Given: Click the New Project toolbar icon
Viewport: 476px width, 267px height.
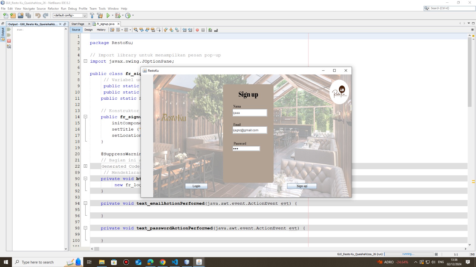Looking at the screenshot, I should click(x=13, y=15).
